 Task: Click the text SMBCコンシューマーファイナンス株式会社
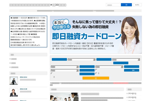[25, 37]
